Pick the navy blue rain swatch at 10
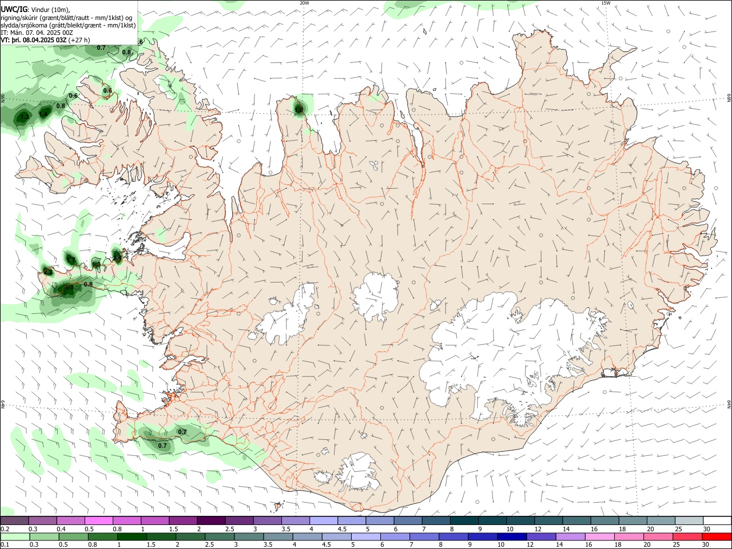732x549 pixels. click(x=512, y=536)
